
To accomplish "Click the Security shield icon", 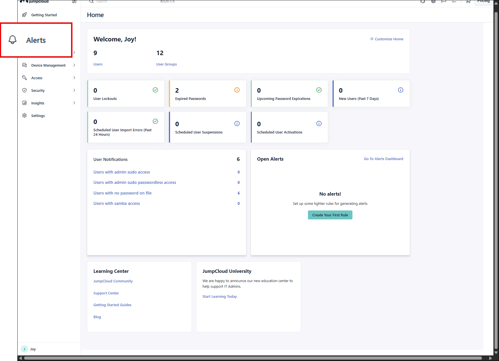I will [x=25, y=90].
